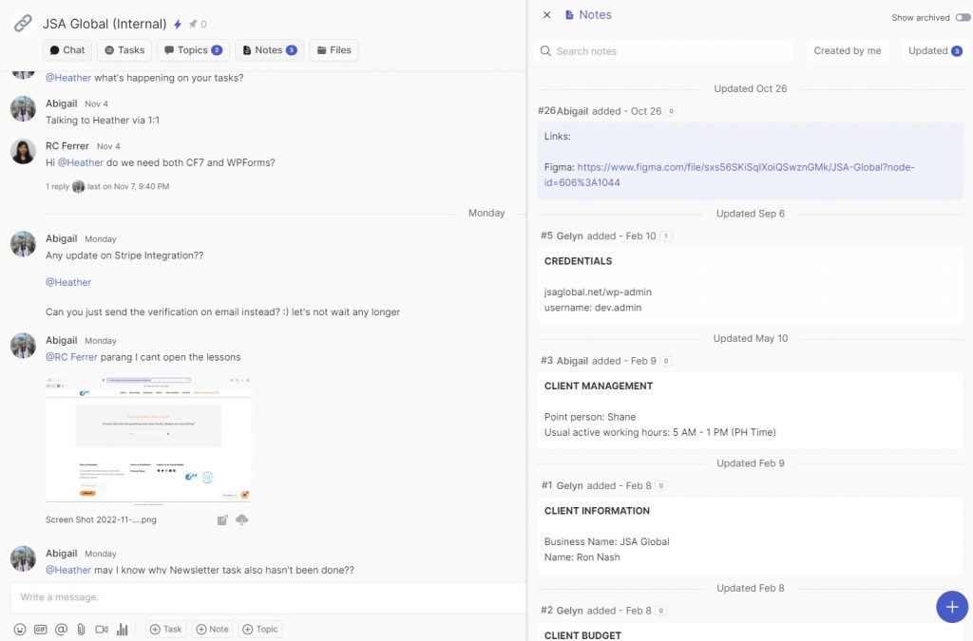Click the Topic button below message box
Screen dimensions: 973x641
[260, 629]
